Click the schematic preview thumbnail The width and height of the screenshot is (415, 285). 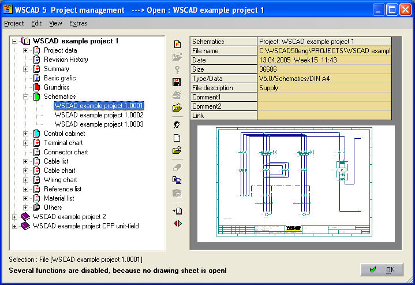[296, 184]
